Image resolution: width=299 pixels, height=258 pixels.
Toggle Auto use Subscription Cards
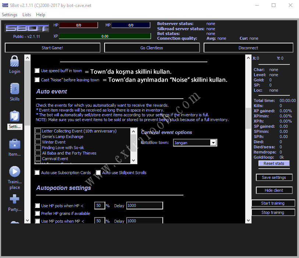[37, 173]
